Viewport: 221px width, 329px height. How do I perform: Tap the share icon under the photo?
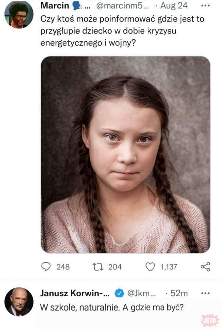(x=205, y=267)
